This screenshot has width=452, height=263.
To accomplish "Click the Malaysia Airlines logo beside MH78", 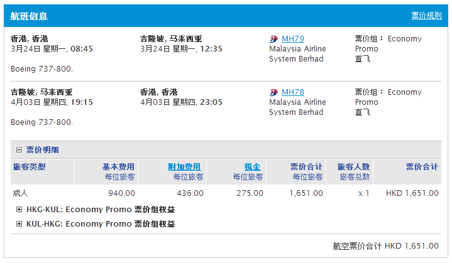I will coord(274,92).
